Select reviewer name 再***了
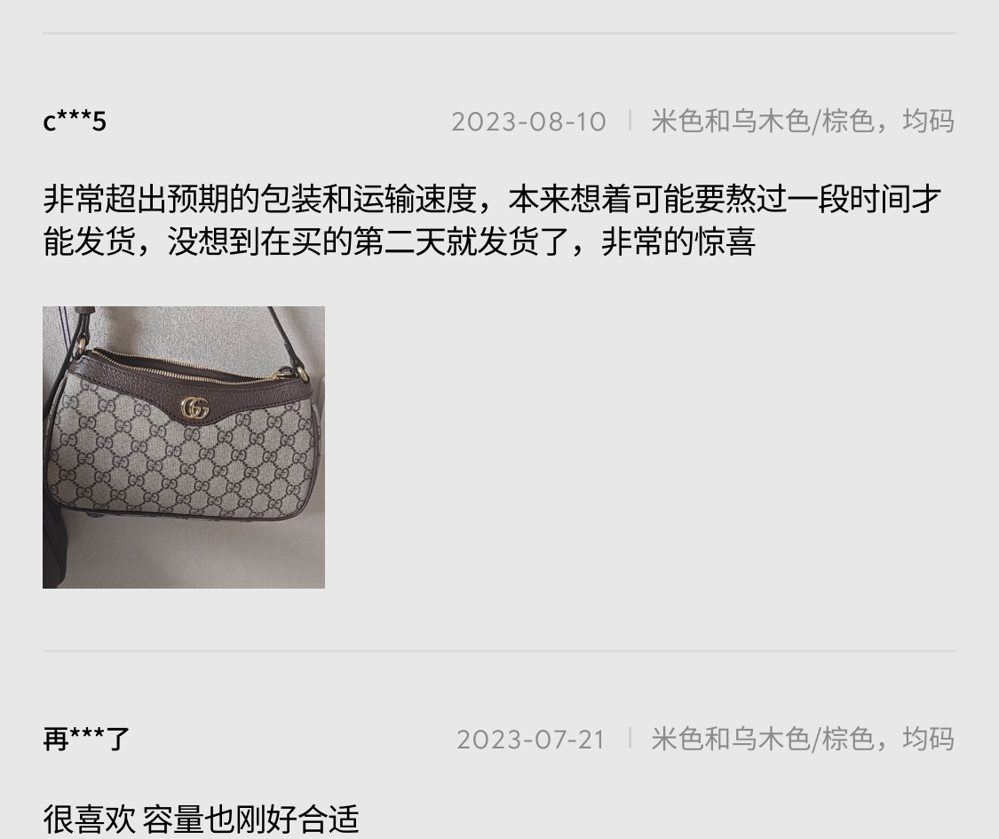 [86, 739]
